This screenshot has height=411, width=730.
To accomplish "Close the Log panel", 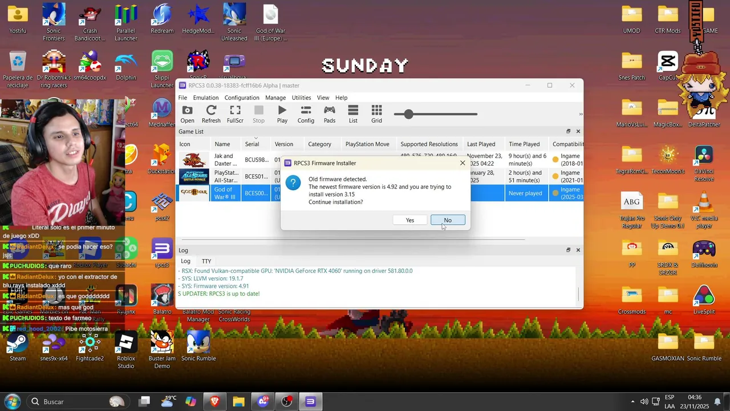I will point(578,250).
